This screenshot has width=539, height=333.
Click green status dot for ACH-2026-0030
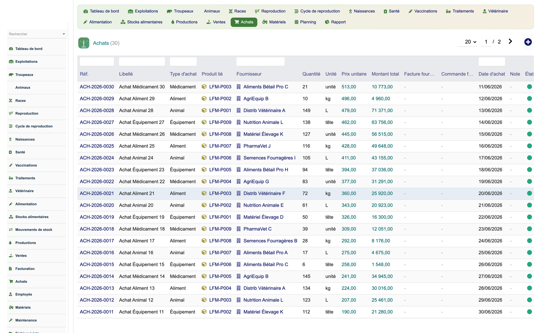click(x=529, y=87)
